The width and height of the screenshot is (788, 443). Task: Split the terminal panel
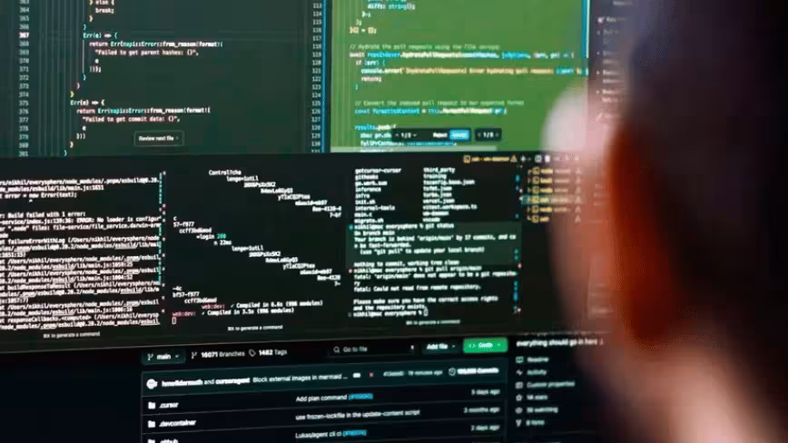pyautogui.click(x=537, y=159)
